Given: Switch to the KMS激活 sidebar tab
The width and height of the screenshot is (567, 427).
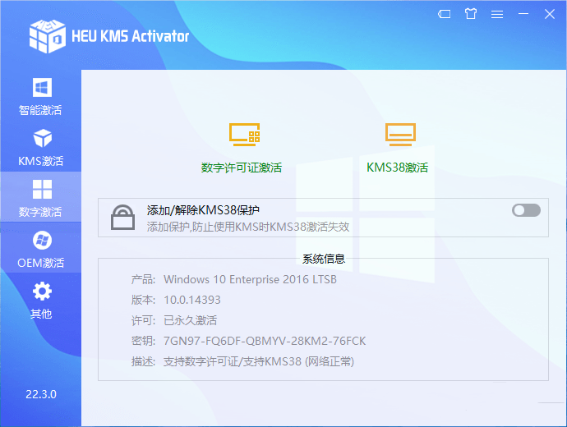Looking at the screenshot, I should [x=40, y=147].
